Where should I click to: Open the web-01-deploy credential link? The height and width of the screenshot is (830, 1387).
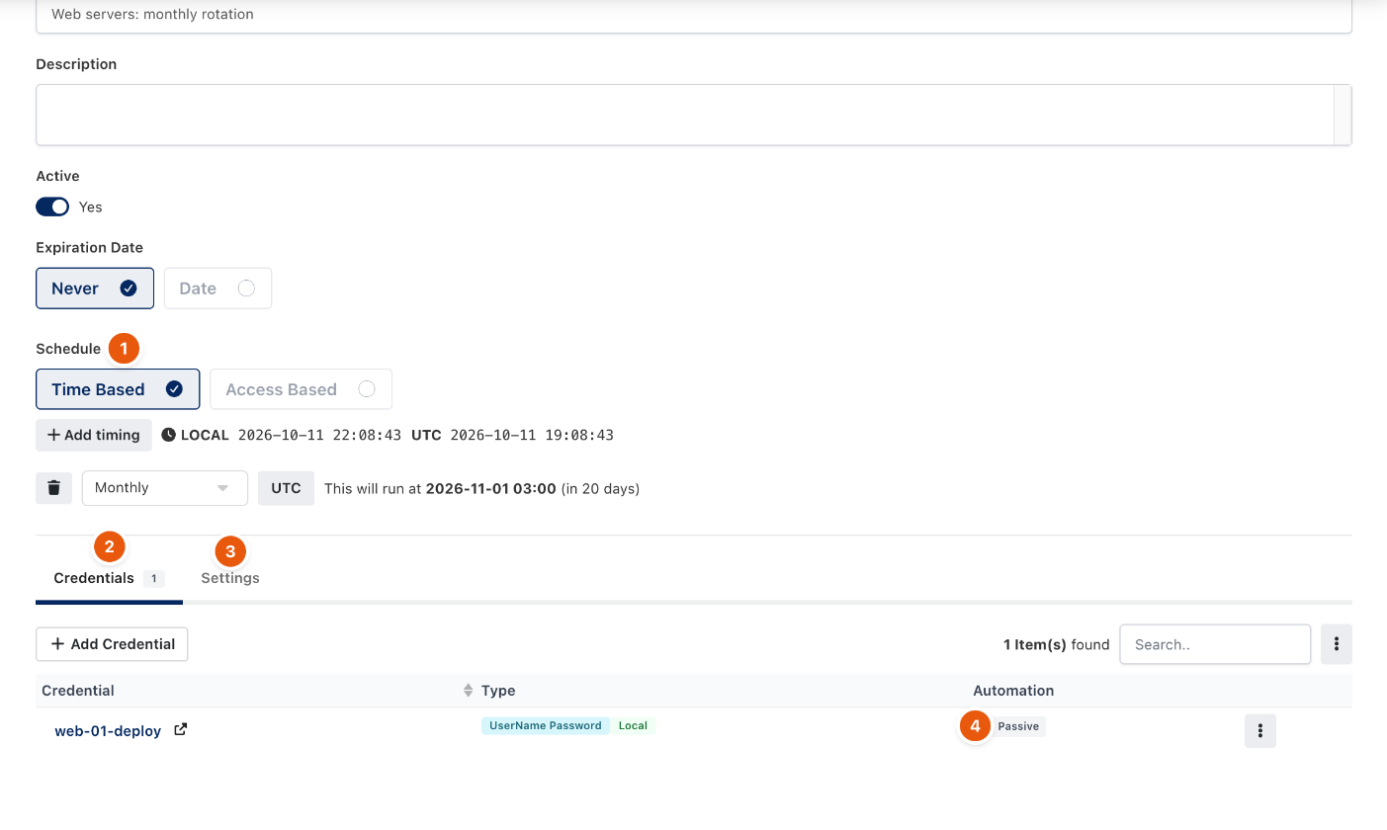(108, 731)
